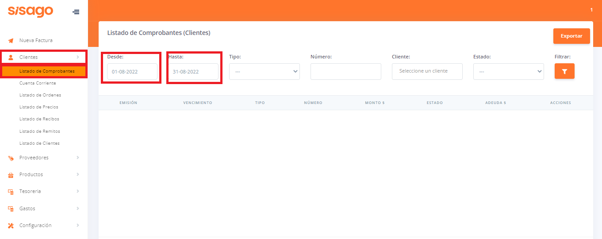Click the Hasta date field
Viewport: 602px width, 239px height.
point(193,72)
